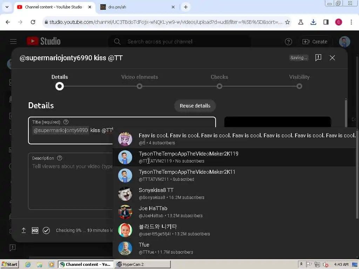Open the YouTube Studio hamburger menu
This screenshot has height=269, width=359.
coord(13,41)
